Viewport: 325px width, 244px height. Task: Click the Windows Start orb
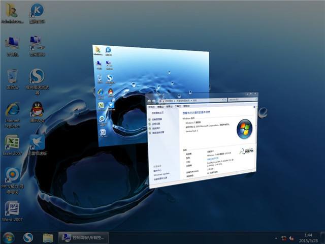coord(8,238)
